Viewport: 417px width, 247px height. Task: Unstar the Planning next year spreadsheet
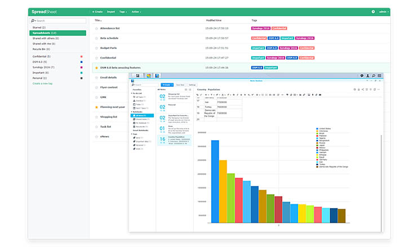(x=96, y=107)
